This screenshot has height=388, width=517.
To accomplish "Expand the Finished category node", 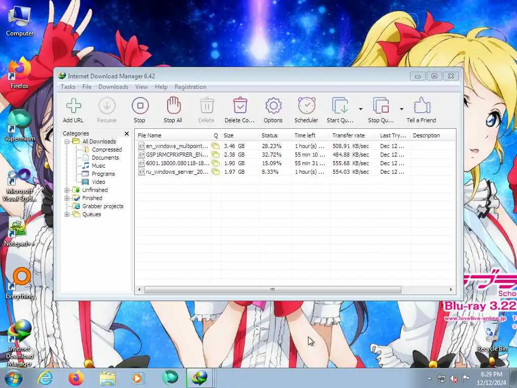I will (67, 198).
